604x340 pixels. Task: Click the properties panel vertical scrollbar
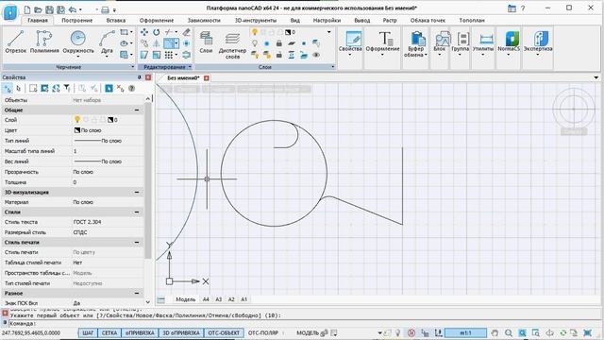tap(148, 179)
